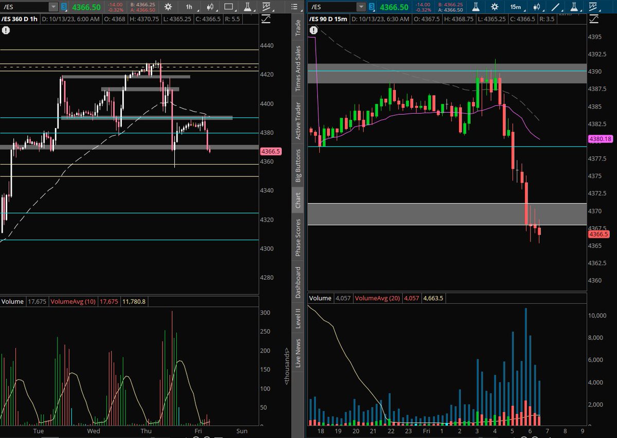Image resolution: width=617 pixels, height=438 pixels.
Task: Open Studies flask after drawing tool, right chart
Action: pos(575,7)
